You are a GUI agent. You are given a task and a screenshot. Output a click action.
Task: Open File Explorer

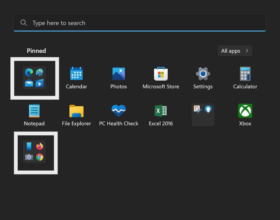(76, 111)
